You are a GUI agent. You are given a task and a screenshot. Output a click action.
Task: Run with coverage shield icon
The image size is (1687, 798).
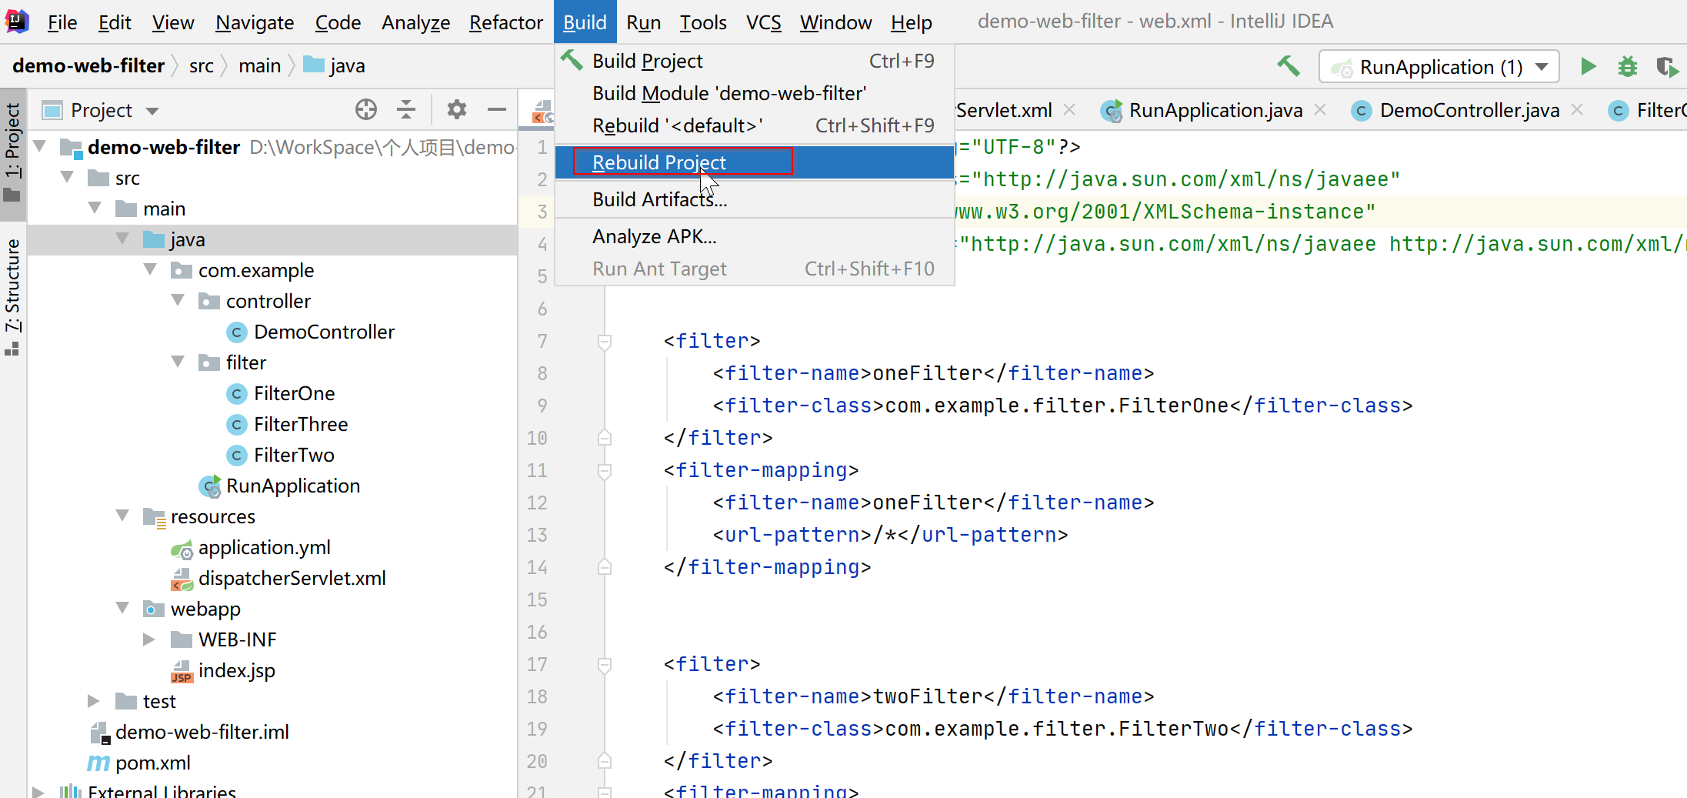tap(1667, 67)
